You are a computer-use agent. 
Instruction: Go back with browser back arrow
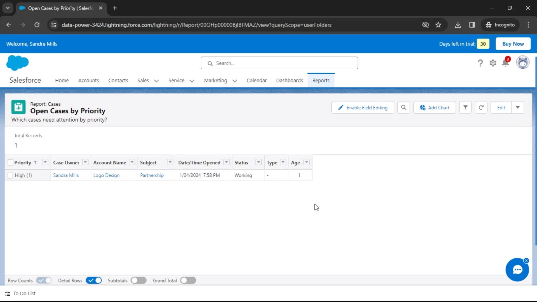[9, 25]
